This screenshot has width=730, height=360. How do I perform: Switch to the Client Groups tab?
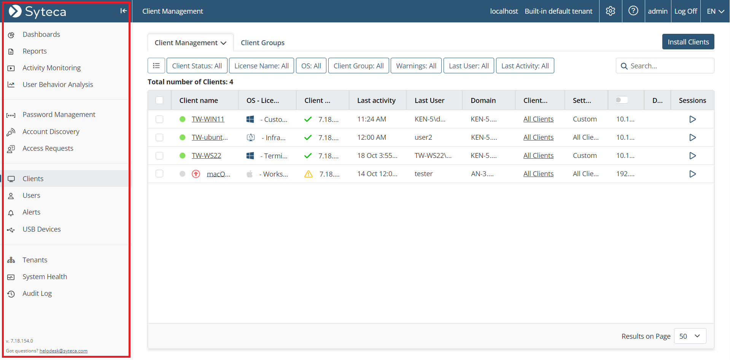pos(262,43)
